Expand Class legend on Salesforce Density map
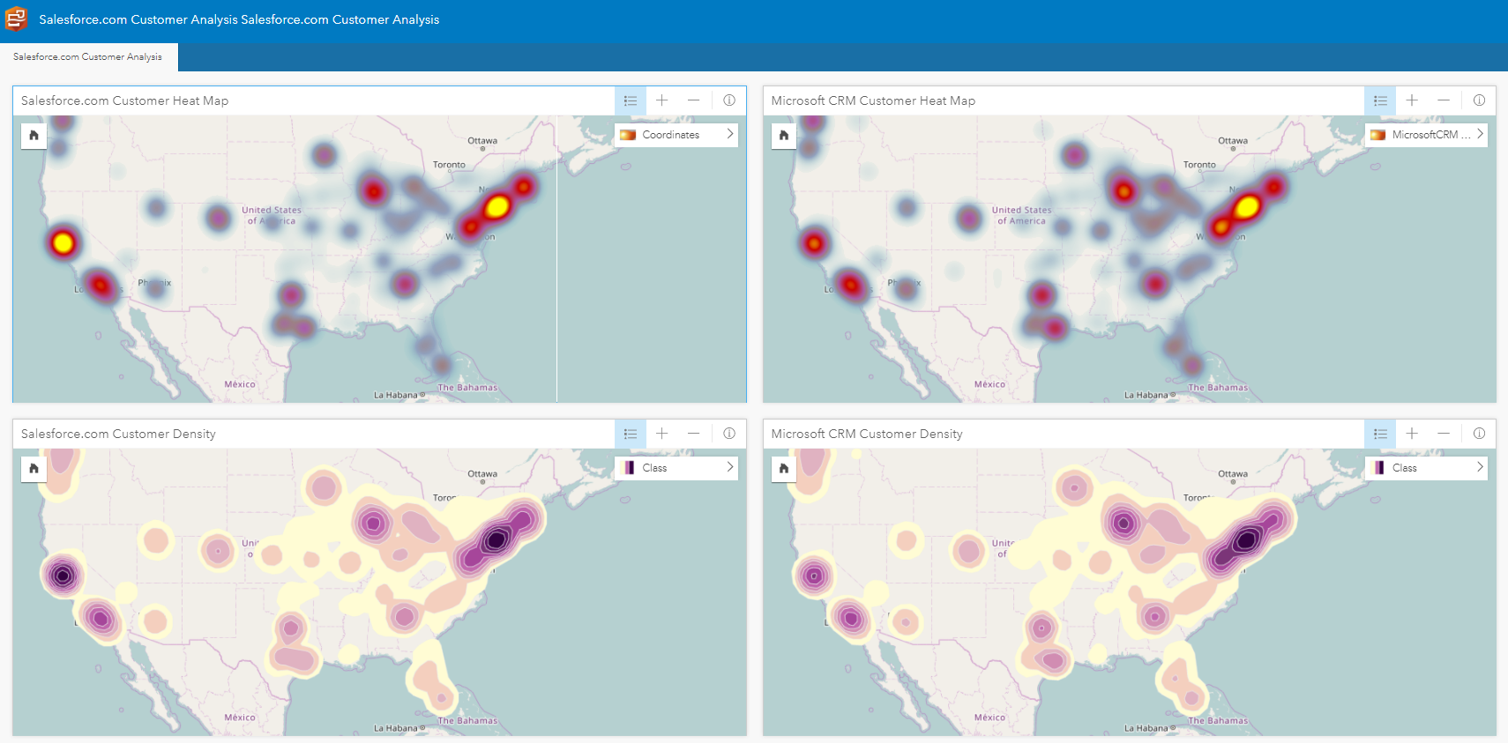The width and height of the screenshot is (1508, 743). 730,467
